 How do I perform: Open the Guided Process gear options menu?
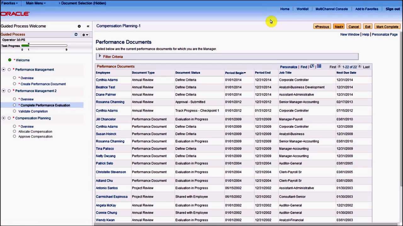click(85, 35)
